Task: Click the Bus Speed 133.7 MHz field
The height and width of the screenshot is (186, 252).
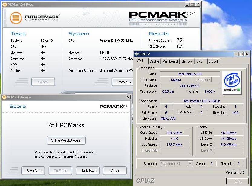Action: click(174, 145)
